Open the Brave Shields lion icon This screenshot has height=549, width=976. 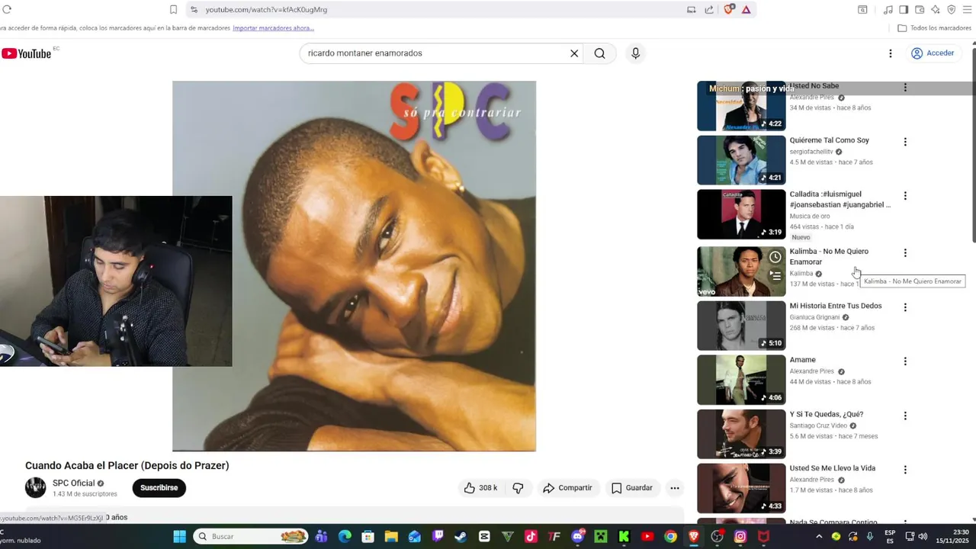(x=729, y=9)
